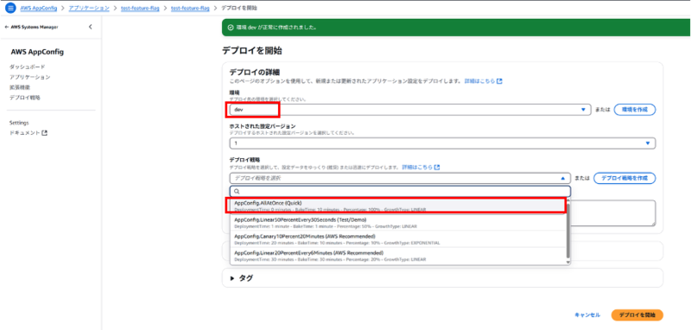Image resolution: width=691 pixels, height=330 pixels.
Task: Open the 環境 dropdown showing dev
Action: point(409,109)
